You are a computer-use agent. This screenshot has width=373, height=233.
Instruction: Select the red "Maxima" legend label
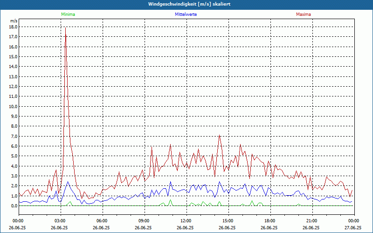(304, 14)
